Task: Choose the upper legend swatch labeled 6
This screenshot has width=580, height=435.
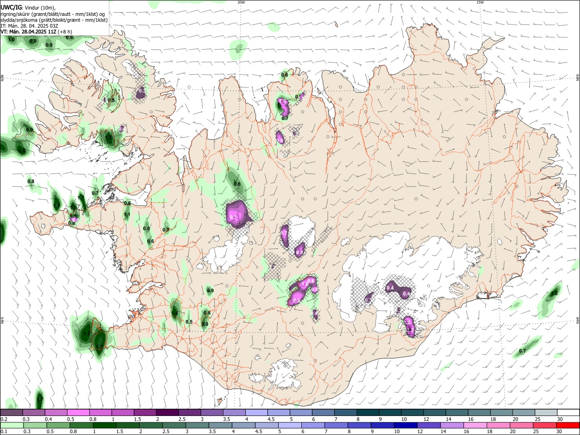Action: click(323, 413)
